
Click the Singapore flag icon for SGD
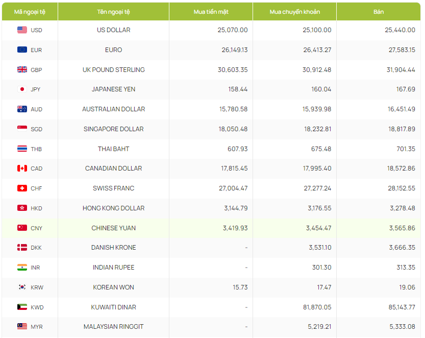[x=22, y=129]
